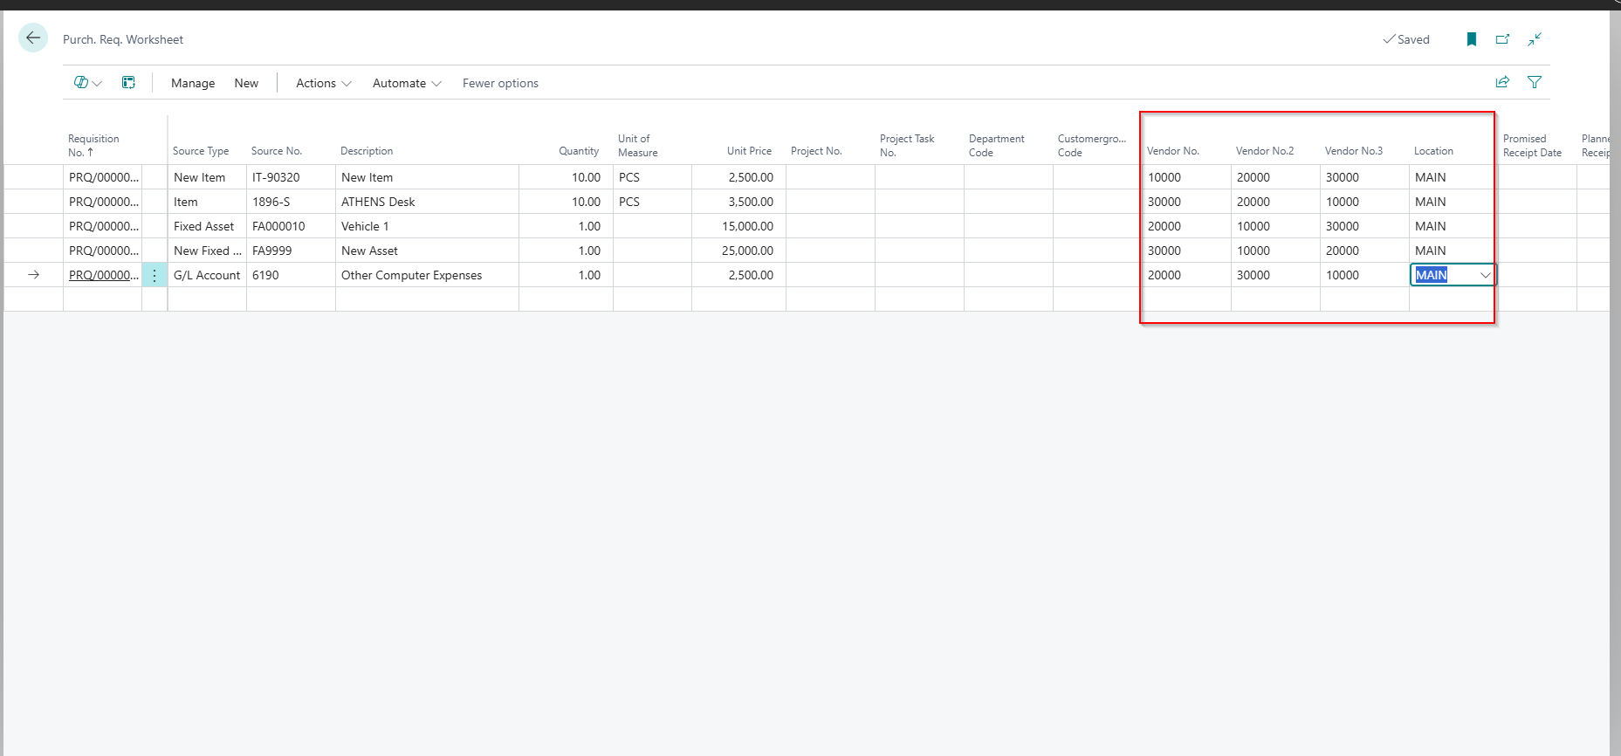Click the Unit Price column header
The image size is (1621, 756).
point(748,151)
